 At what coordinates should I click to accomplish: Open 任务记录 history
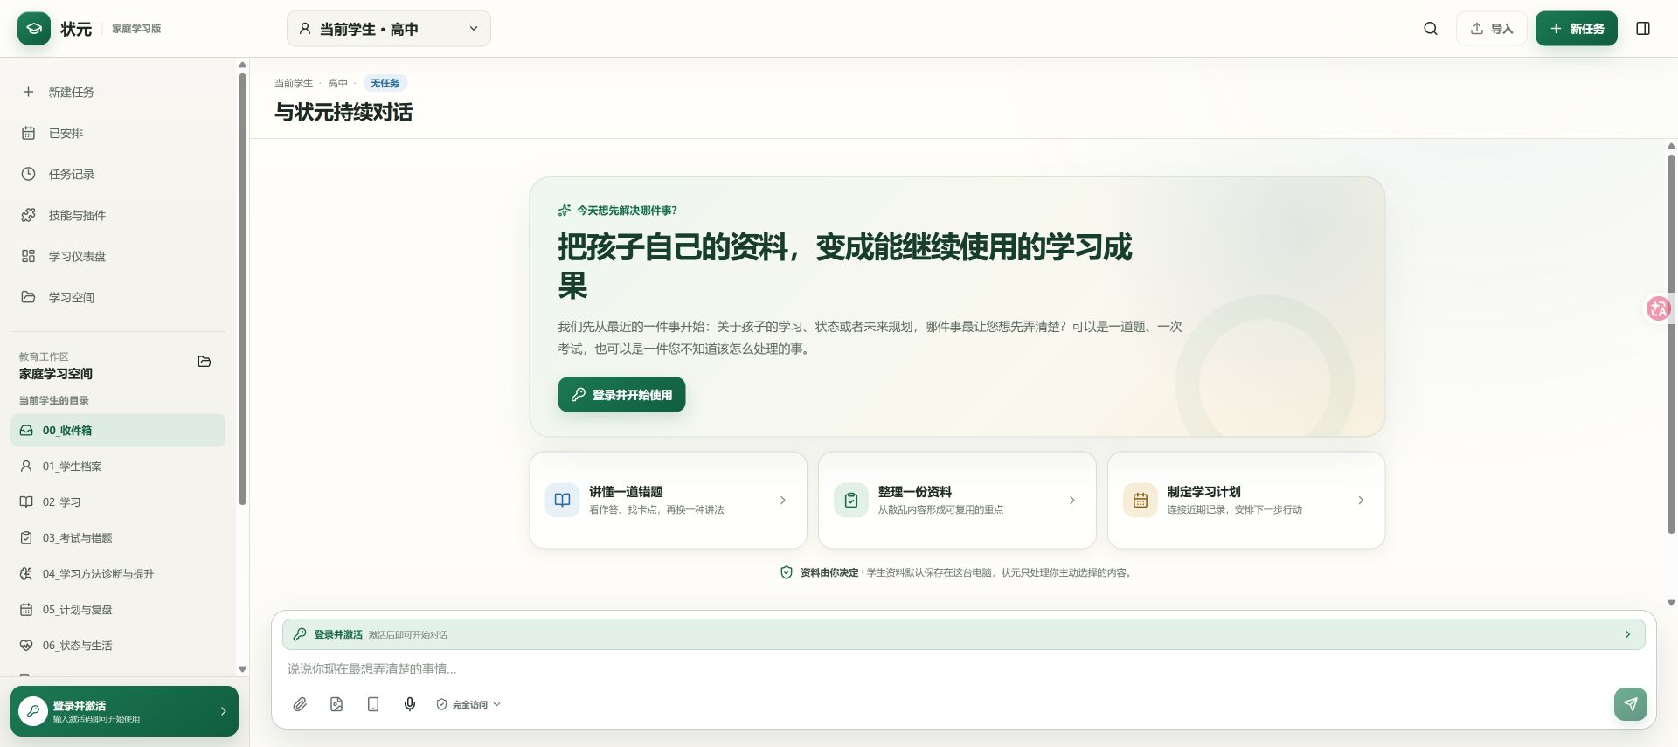pyautogui.click(x=118, y=174)
